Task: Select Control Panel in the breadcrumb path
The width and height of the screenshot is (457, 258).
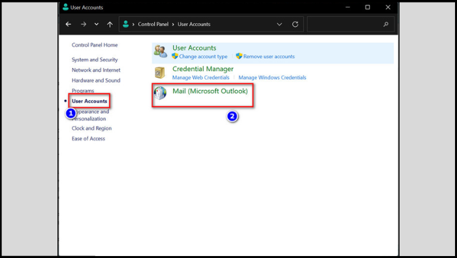Action: point(153,24)
